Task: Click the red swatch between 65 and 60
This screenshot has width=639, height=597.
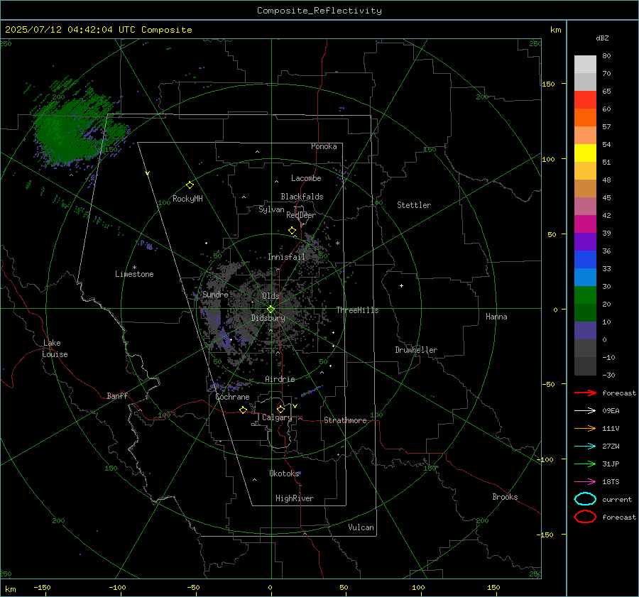Action: tap(585, 99)
